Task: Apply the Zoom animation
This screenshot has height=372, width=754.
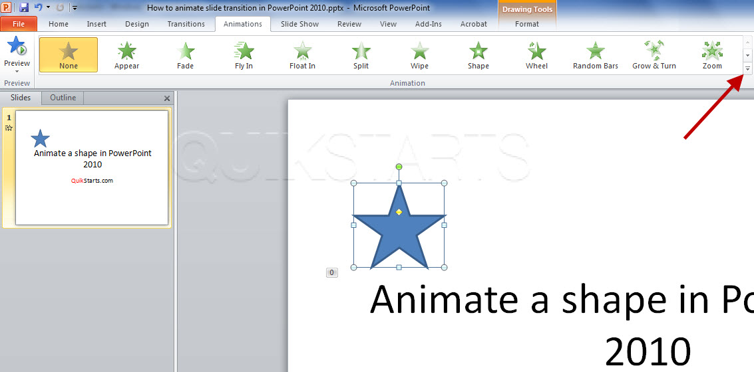Action: point(712,54)
